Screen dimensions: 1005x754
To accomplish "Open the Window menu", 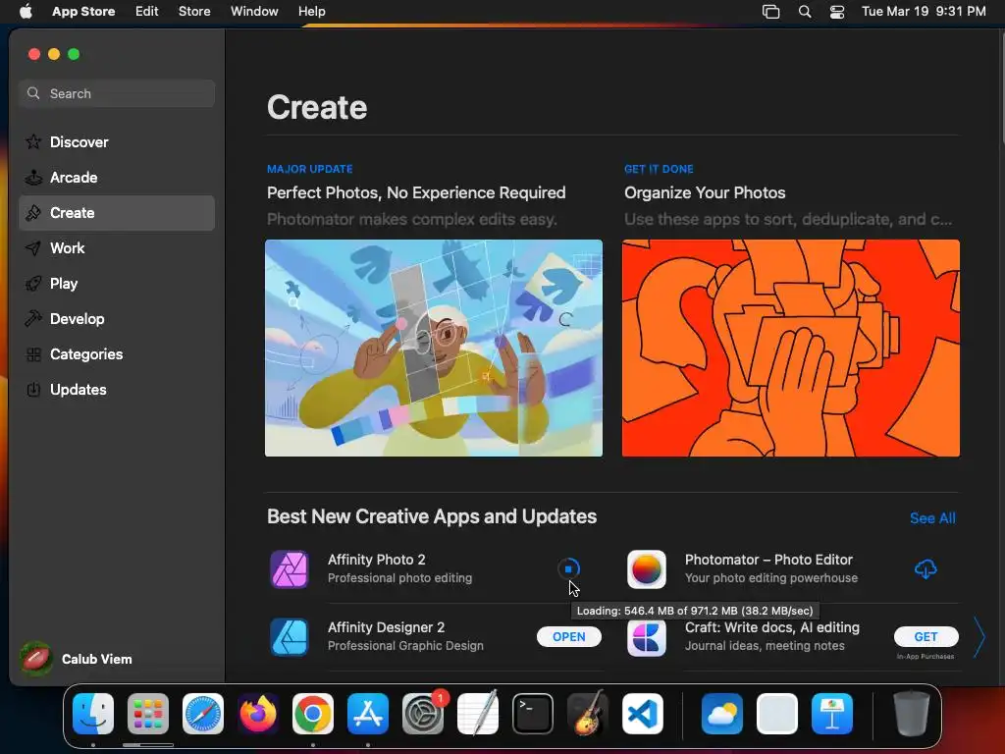I will [x=254, y=12].
